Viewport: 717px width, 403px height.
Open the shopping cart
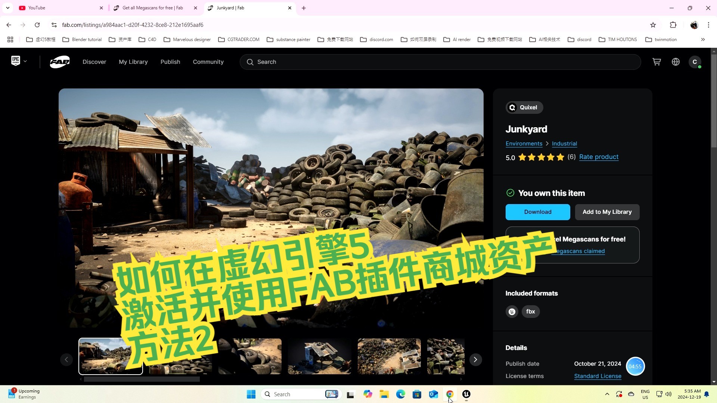(657, 62)
